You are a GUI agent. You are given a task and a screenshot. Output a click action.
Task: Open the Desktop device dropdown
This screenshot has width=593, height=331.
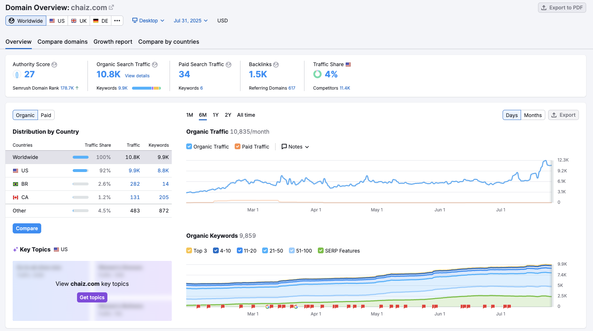tap(148, 21)
